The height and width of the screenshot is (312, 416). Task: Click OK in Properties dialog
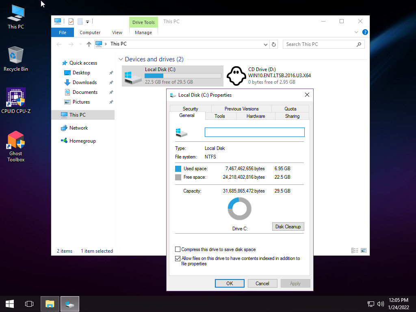230,283
